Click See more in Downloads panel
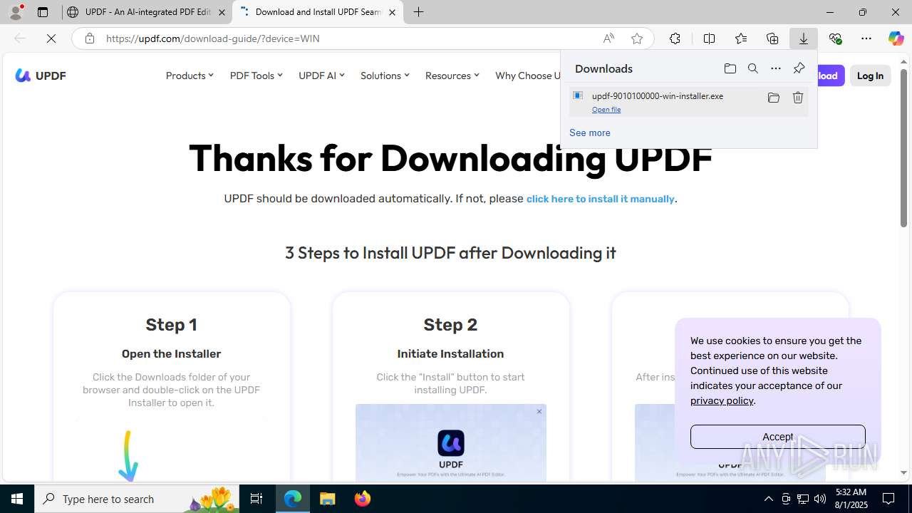912x513 pixels. click(590, 133)
